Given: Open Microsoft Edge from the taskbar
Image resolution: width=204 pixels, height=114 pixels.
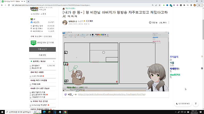Looking at the screenshot, I should [44, 112].
